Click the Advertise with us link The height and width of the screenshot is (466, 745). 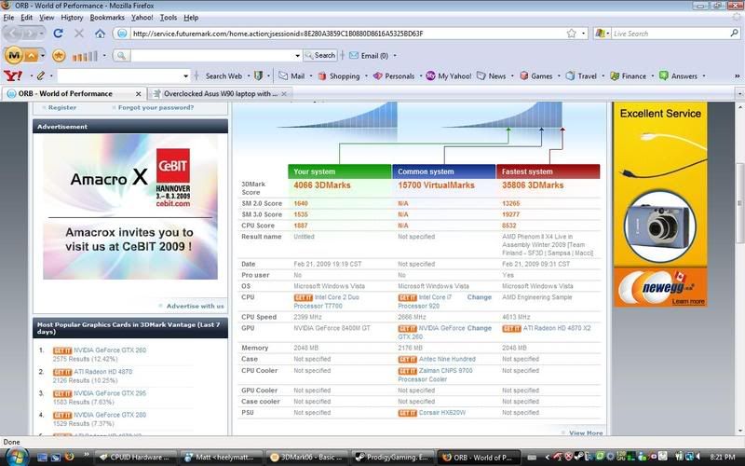(x=195, y=306)
